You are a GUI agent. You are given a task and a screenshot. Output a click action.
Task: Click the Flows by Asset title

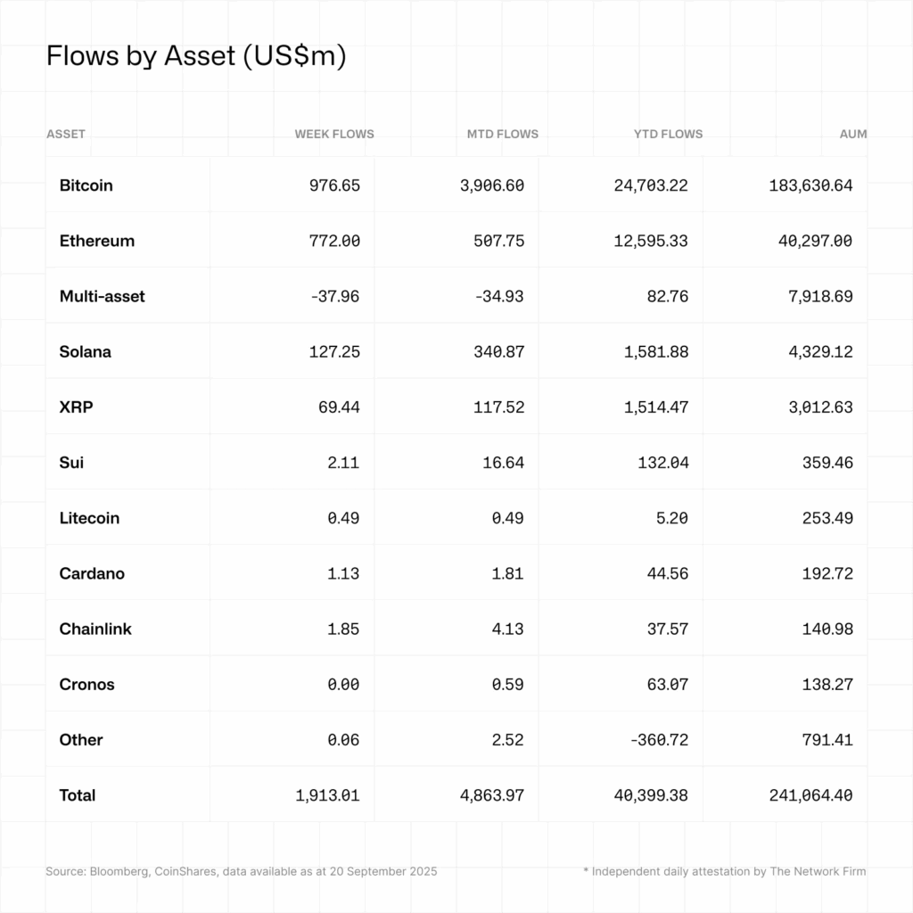196,56
